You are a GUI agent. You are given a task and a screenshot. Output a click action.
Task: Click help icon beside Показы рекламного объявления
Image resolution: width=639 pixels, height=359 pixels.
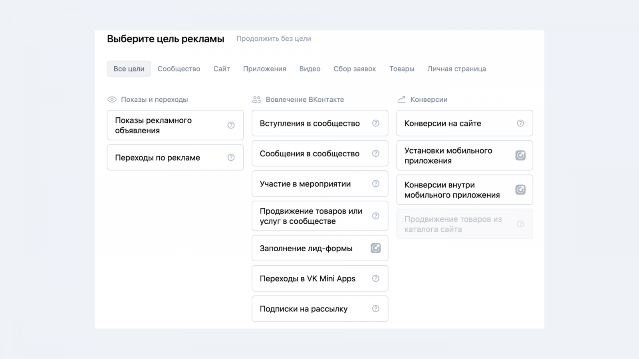point(231,125)
